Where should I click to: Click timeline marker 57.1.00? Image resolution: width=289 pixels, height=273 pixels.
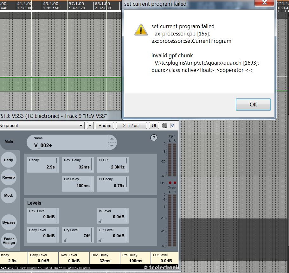coord(76,4)
